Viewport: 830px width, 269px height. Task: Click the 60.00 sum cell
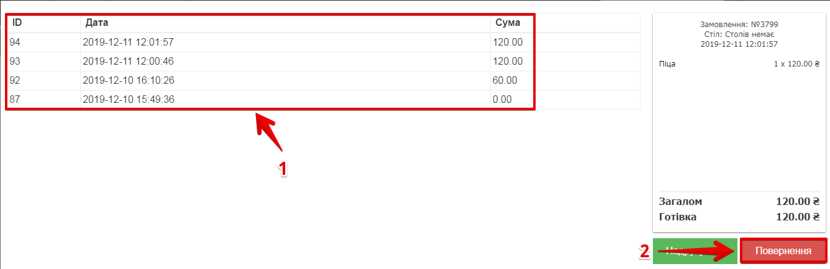[505, 81]
